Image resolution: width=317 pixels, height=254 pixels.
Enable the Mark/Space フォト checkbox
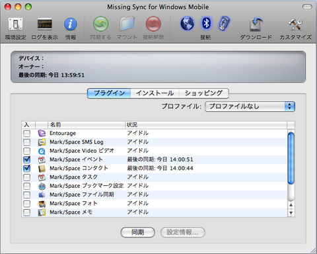[x=27, y=204]
